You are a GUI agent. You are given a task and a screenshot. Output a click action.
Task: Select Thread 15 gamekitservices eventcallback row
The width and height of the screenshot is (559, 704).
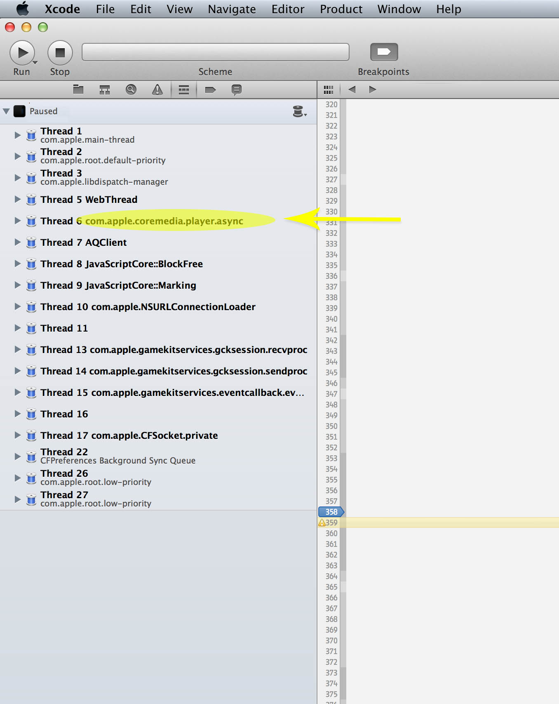tap(158, 392)
